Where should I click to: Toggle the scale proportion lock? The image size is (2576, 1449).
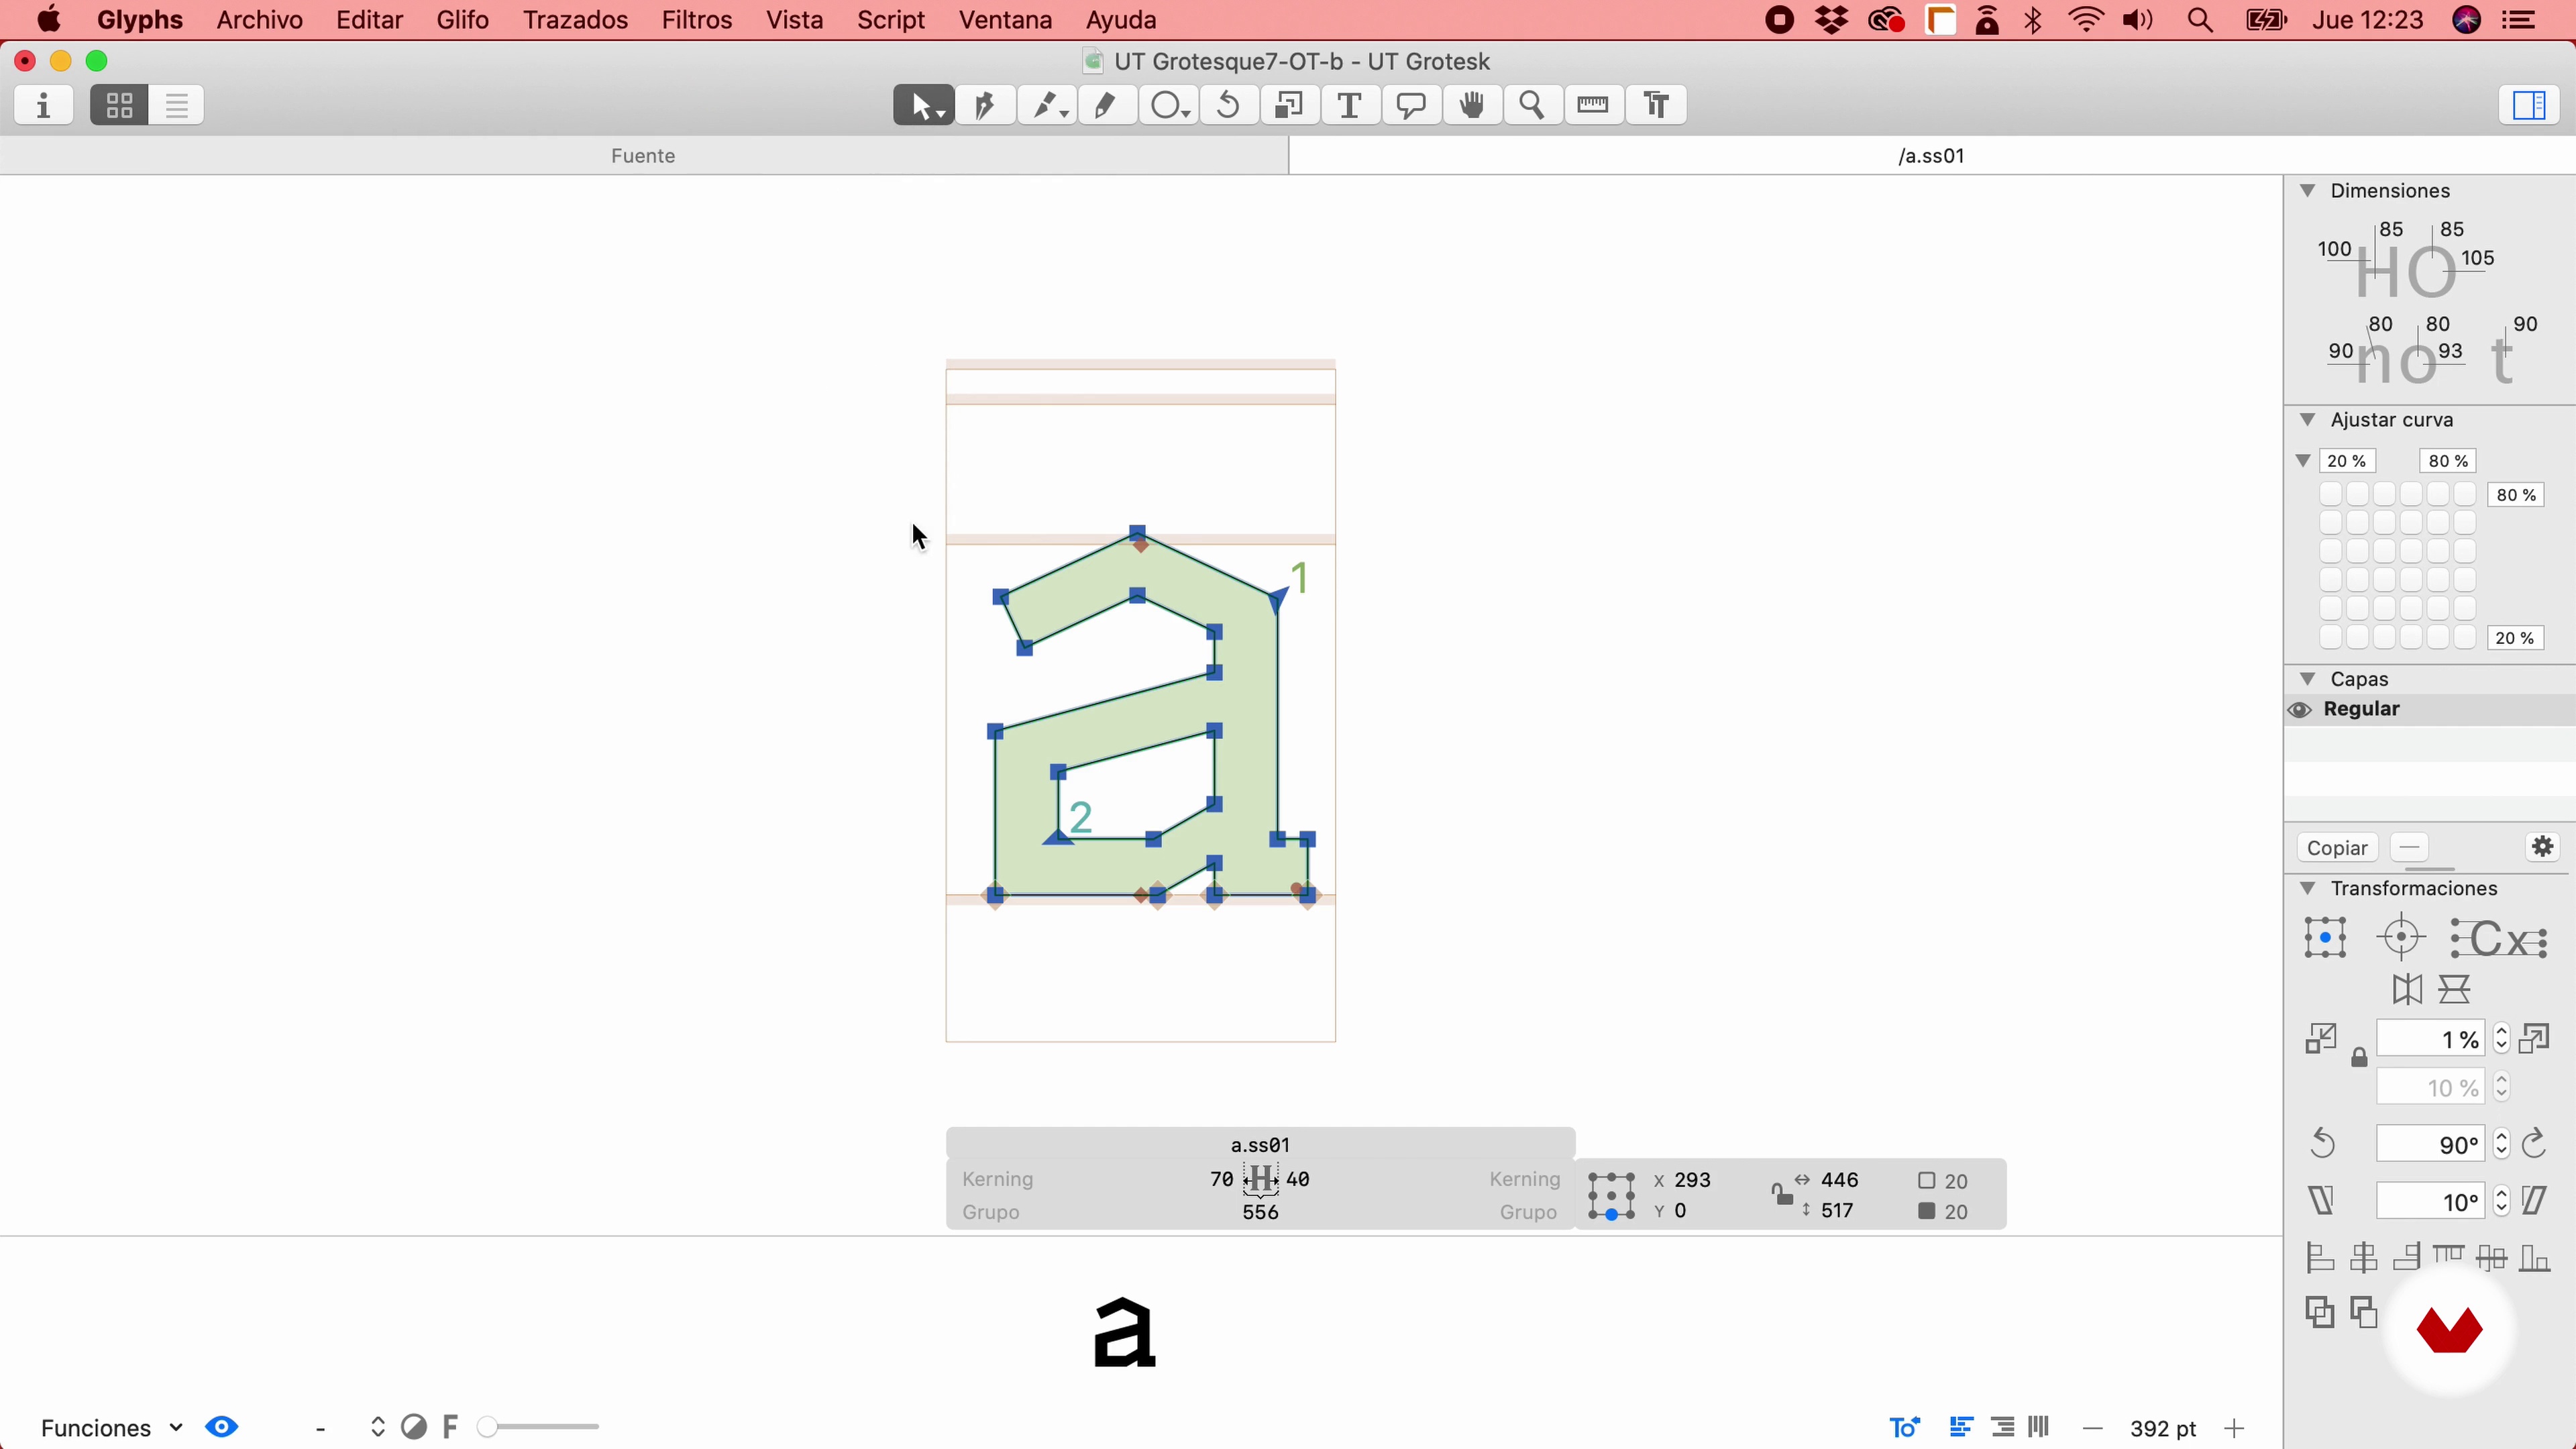2359,1058
